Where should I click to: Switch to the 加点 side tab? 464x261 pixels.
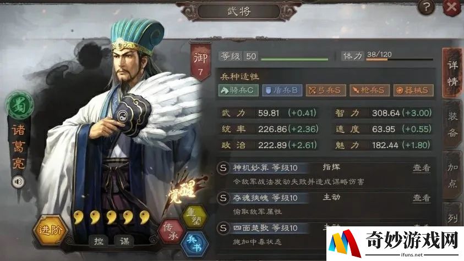pyautogui.click(x=452, y=175)
